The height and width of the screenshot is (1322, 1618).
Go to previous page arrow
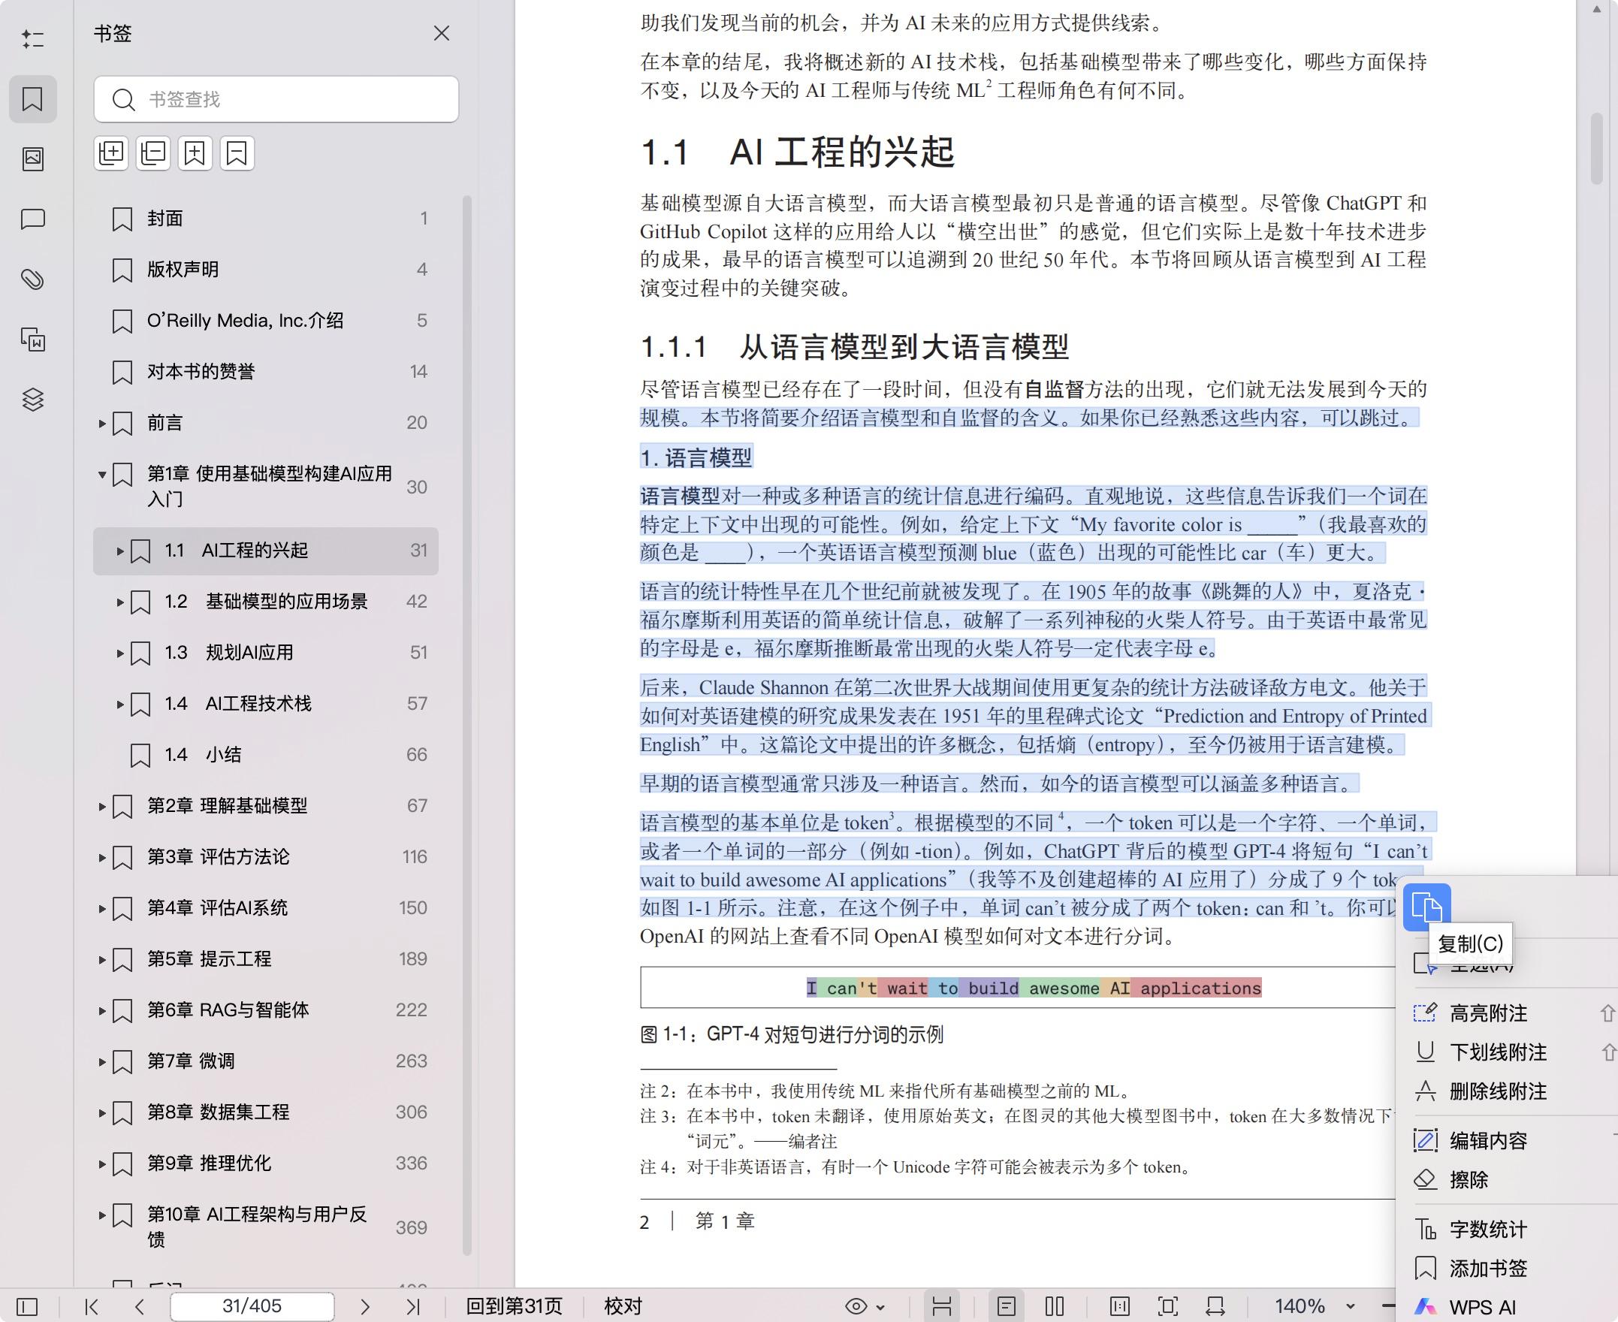tap(139, 1307)
